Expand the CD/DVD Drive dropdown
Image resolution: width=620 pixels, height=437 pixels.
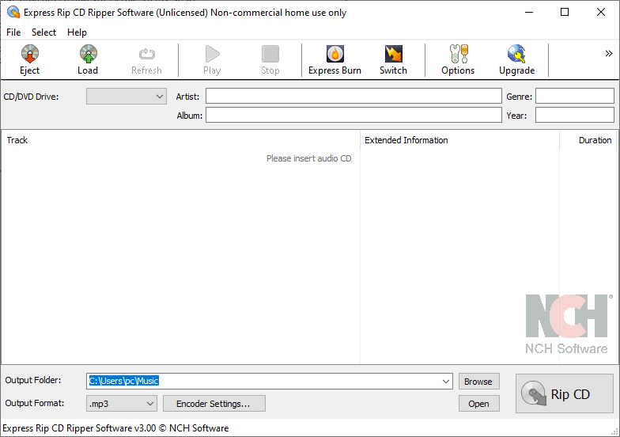tap(127, 97)
